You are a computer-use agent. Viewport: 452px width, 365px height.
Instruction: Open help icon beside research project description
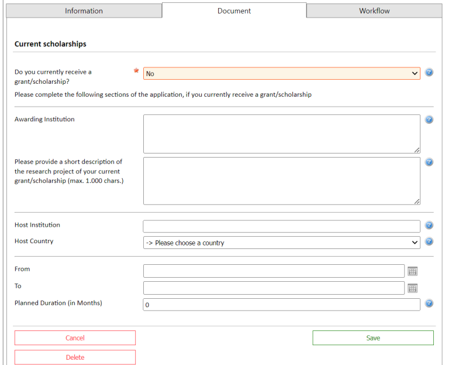click(x=429, y=162)
